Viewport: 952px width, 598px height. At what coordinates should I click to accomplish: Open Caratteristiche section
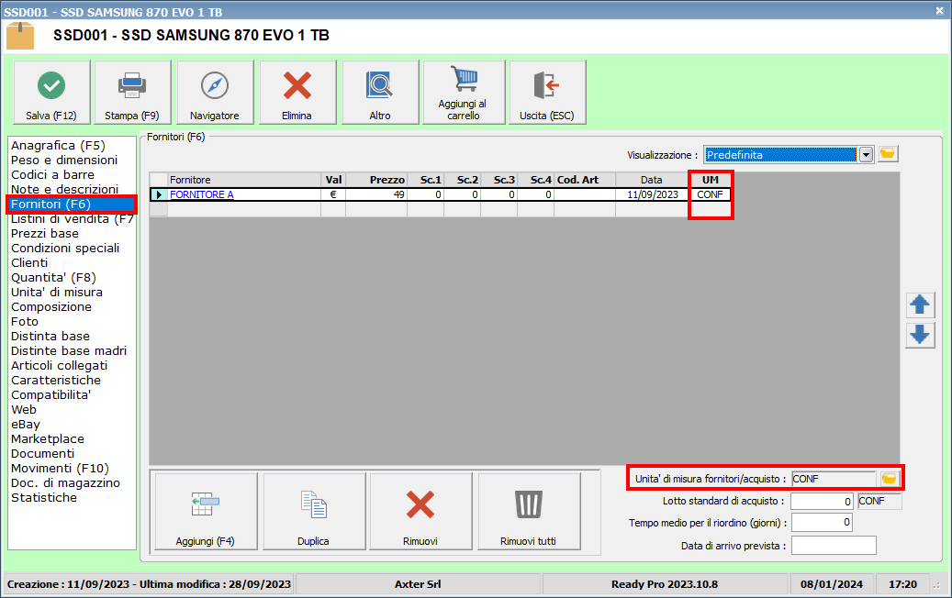pos(56,381)
